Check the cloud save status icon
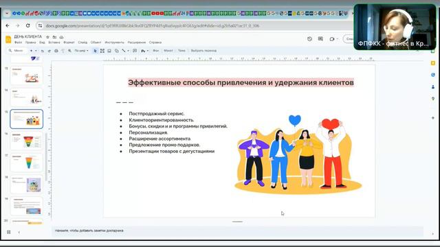 (x=61, y=37)
